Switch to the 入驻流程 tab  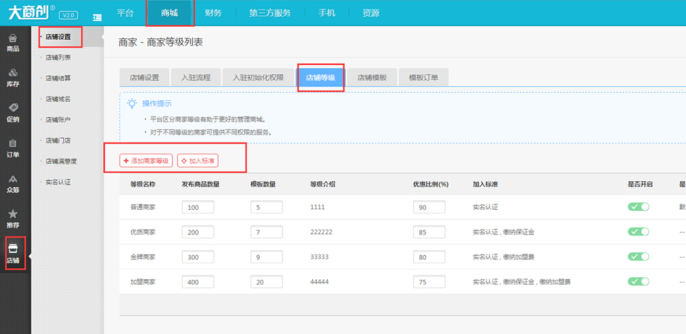[196, 77]
